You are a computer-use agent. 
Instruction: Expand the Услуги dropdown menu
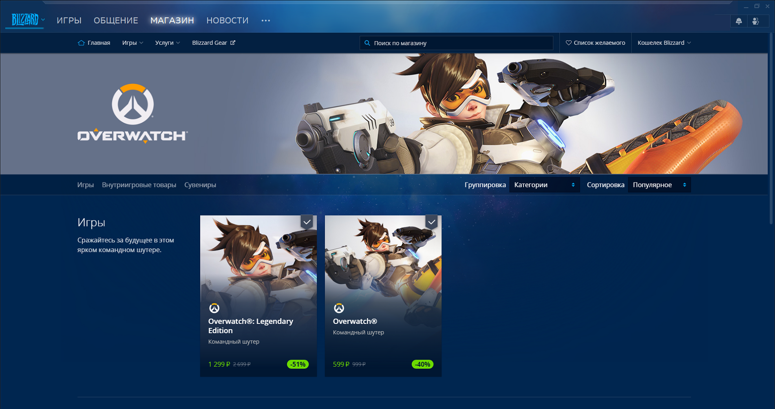pos(167,43)
